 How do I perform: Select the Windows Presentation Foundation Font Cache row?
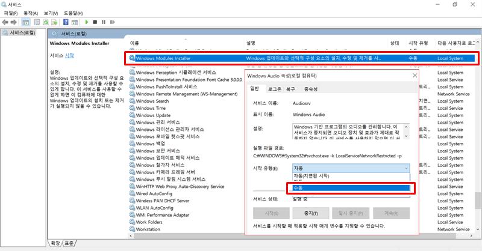click(186, 80)
